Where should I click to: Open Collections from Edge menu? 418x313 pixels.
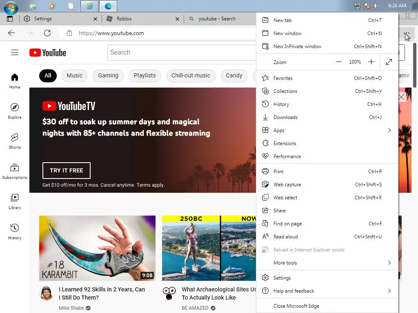[x=327, y=91]
